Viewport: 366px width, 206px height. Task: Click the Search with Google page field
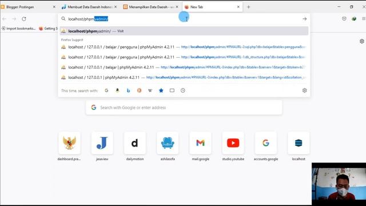[x=184, y=108]
